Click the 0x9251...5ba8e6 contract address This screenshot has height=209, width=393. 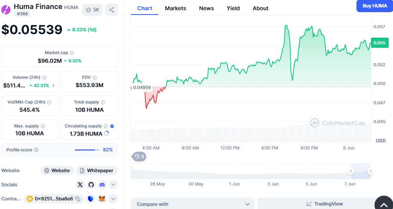click(x=54, y=199)
